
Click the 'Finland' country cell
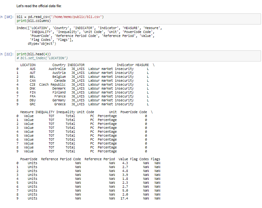coord(59,93)
